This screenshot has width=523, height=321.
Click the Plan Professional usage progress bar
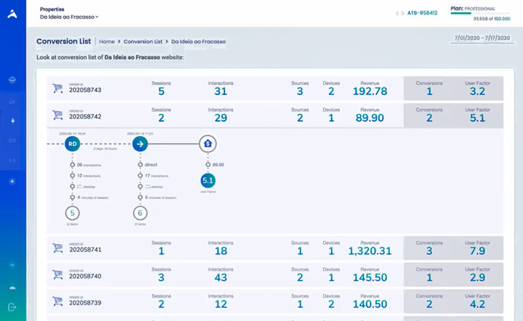(x=480, y=13)
